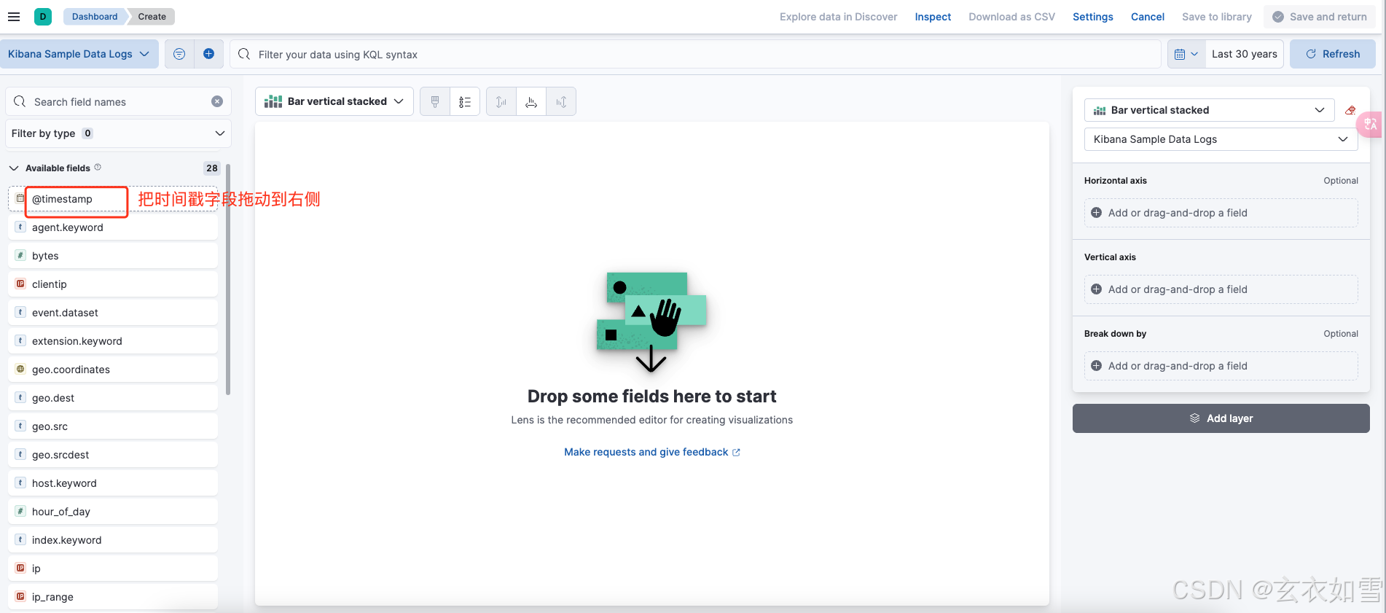Select the event.dataset field
Viewport: 1386px width, 613px height.
[x=113, y=312]
